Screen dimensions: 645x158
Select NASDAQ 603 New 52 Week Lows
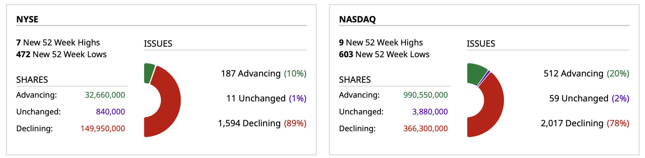click(384, 54)
